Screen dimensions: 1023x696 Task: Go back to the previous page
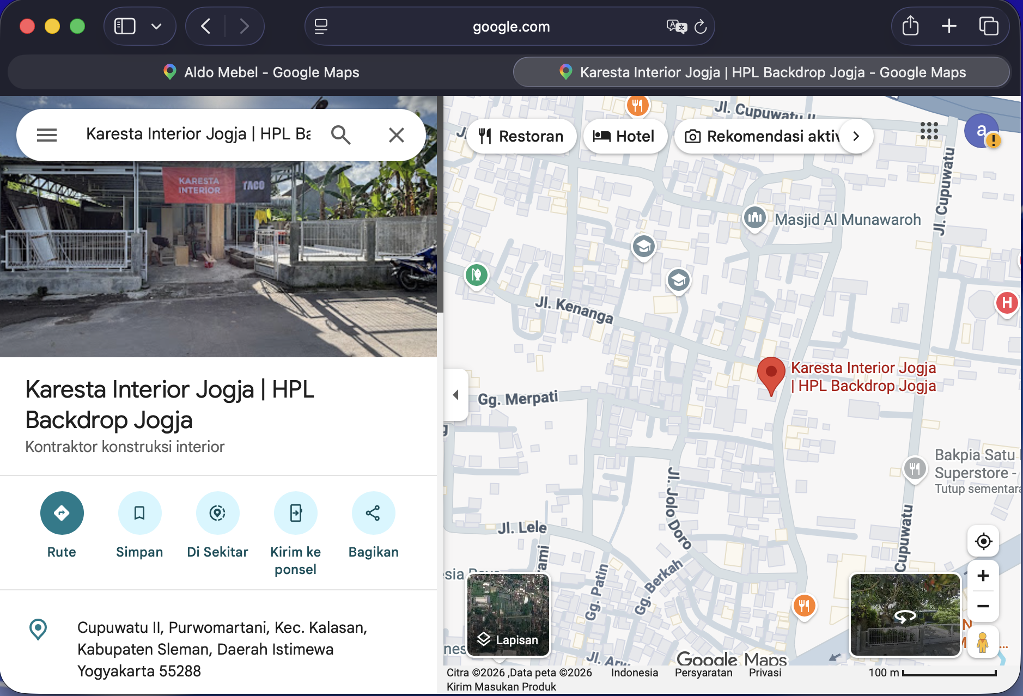point(206,26)
